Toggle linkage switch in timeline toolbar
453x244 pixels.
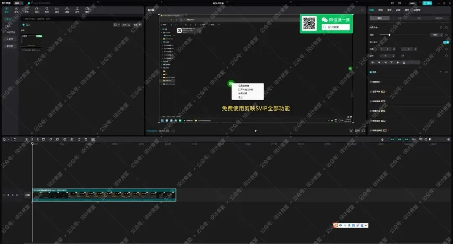point(406,140)
